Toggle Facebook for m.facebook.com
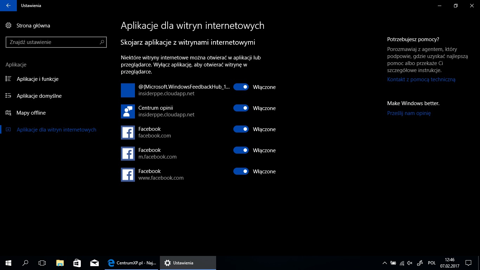The image size is (480, 270). point(241,150)
